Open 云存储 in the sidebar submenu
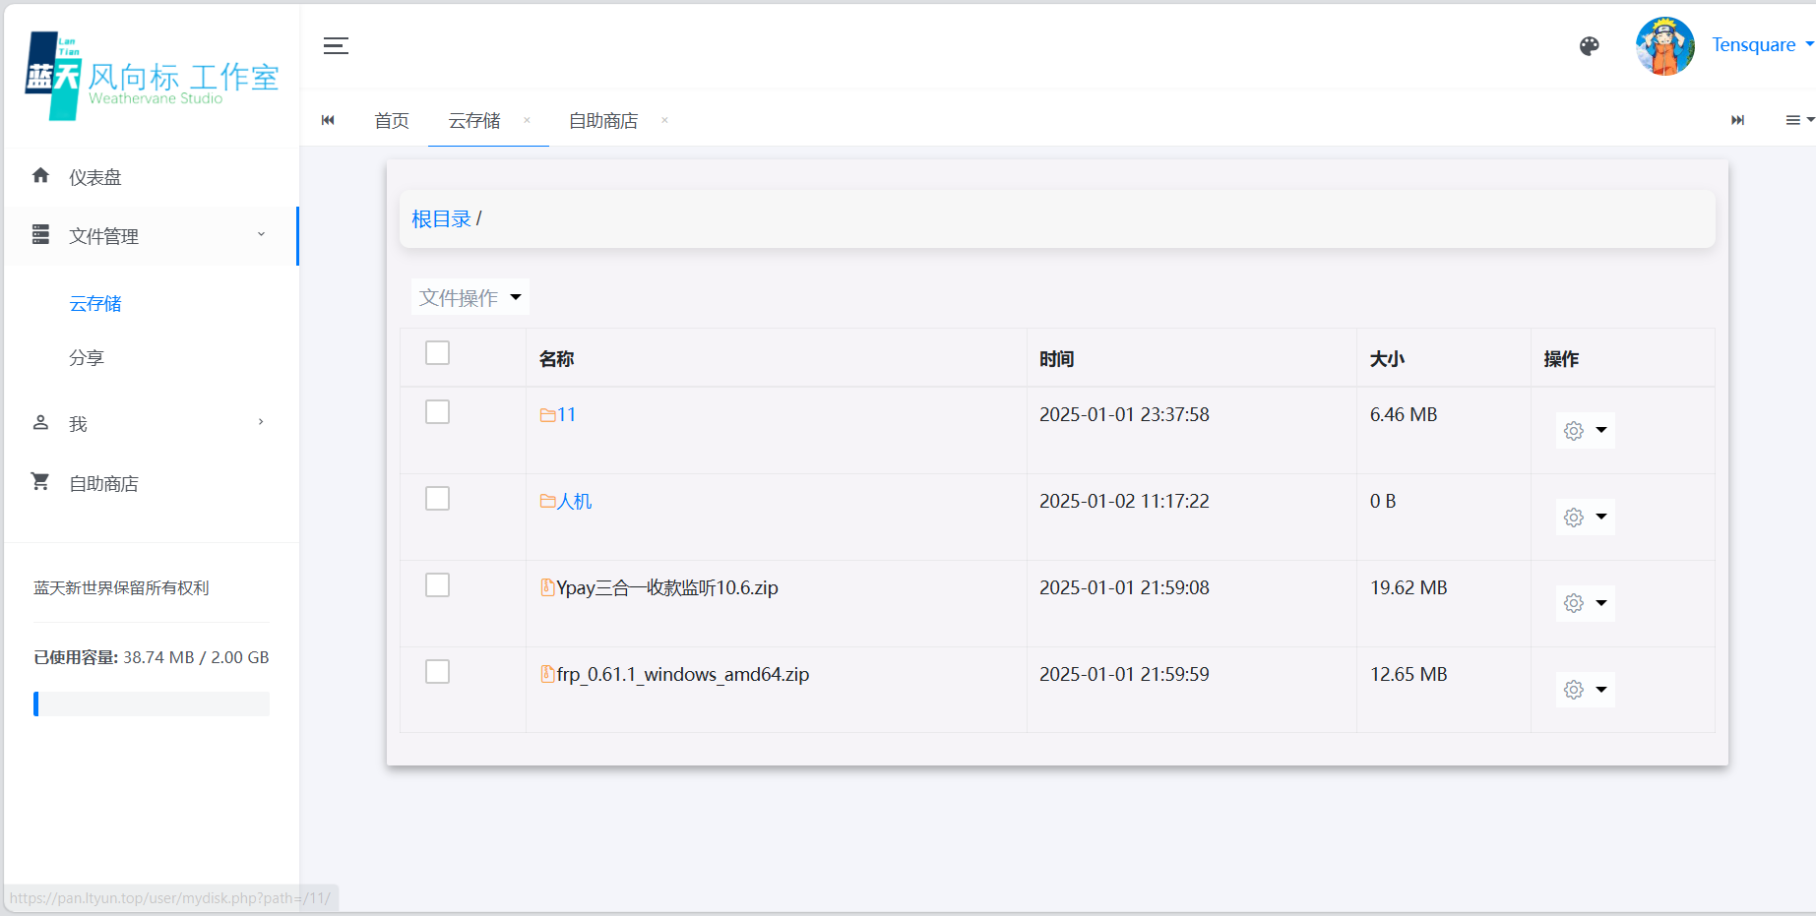The width and height of the screenshot is (1816, 916). [x=95, y=303]
